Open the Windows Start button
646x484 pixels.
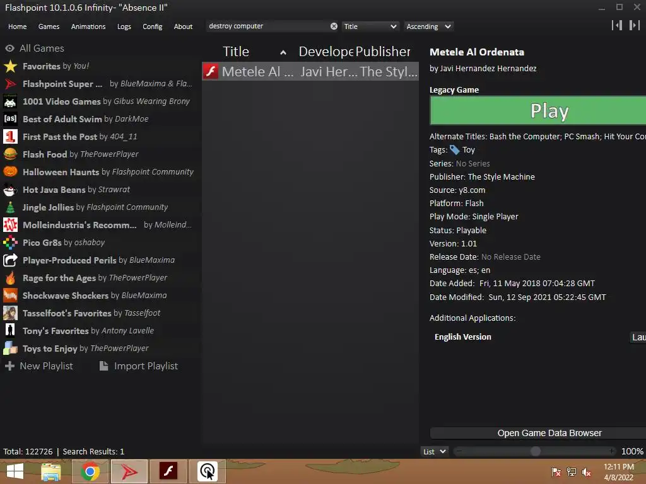pyautogui.click(x=15, y=471)
